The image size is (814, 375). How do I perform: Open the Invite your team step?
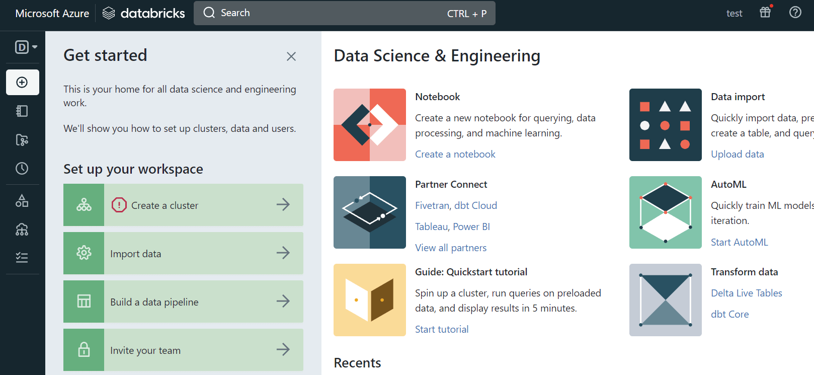[x=183, y=350]
